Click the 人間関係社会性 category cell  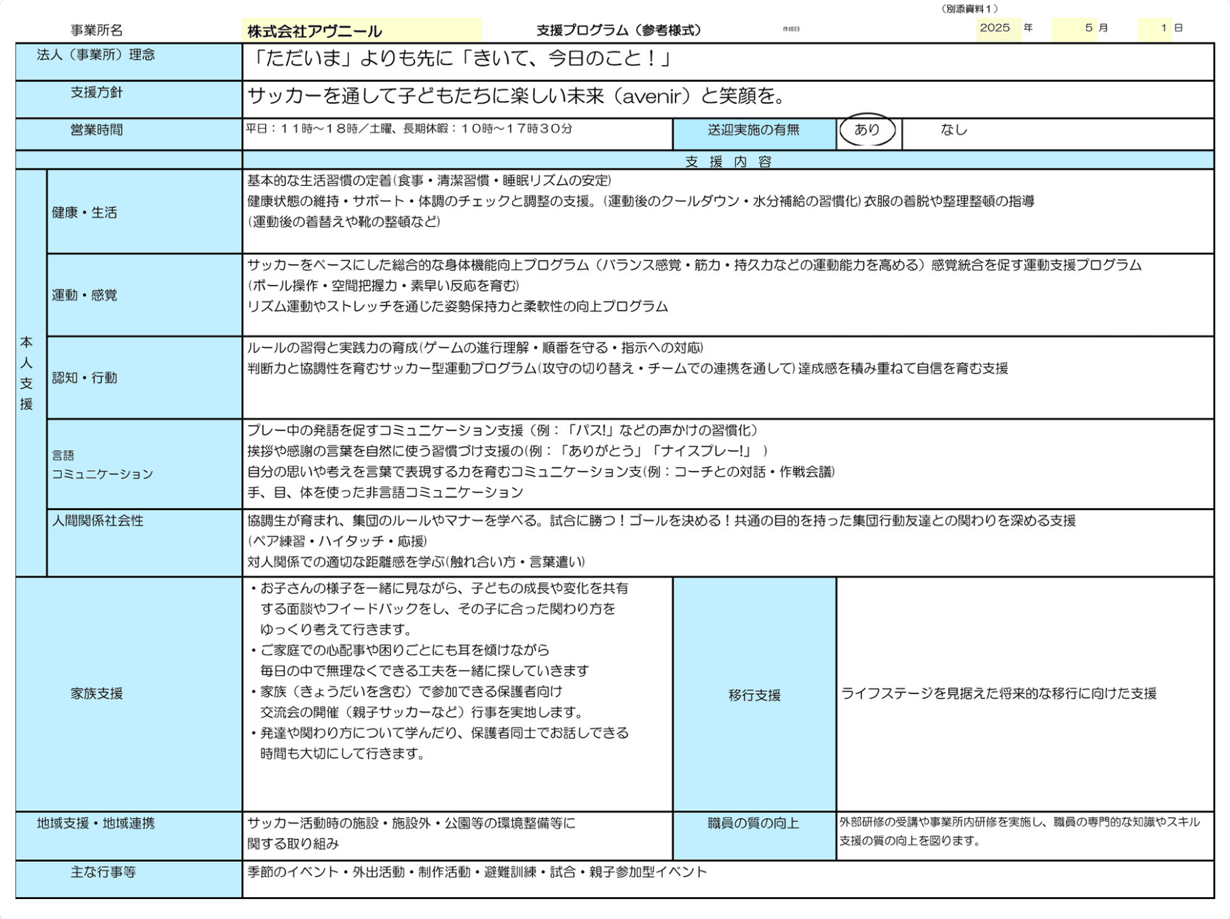pyautogui.click(x=144, y=543)
